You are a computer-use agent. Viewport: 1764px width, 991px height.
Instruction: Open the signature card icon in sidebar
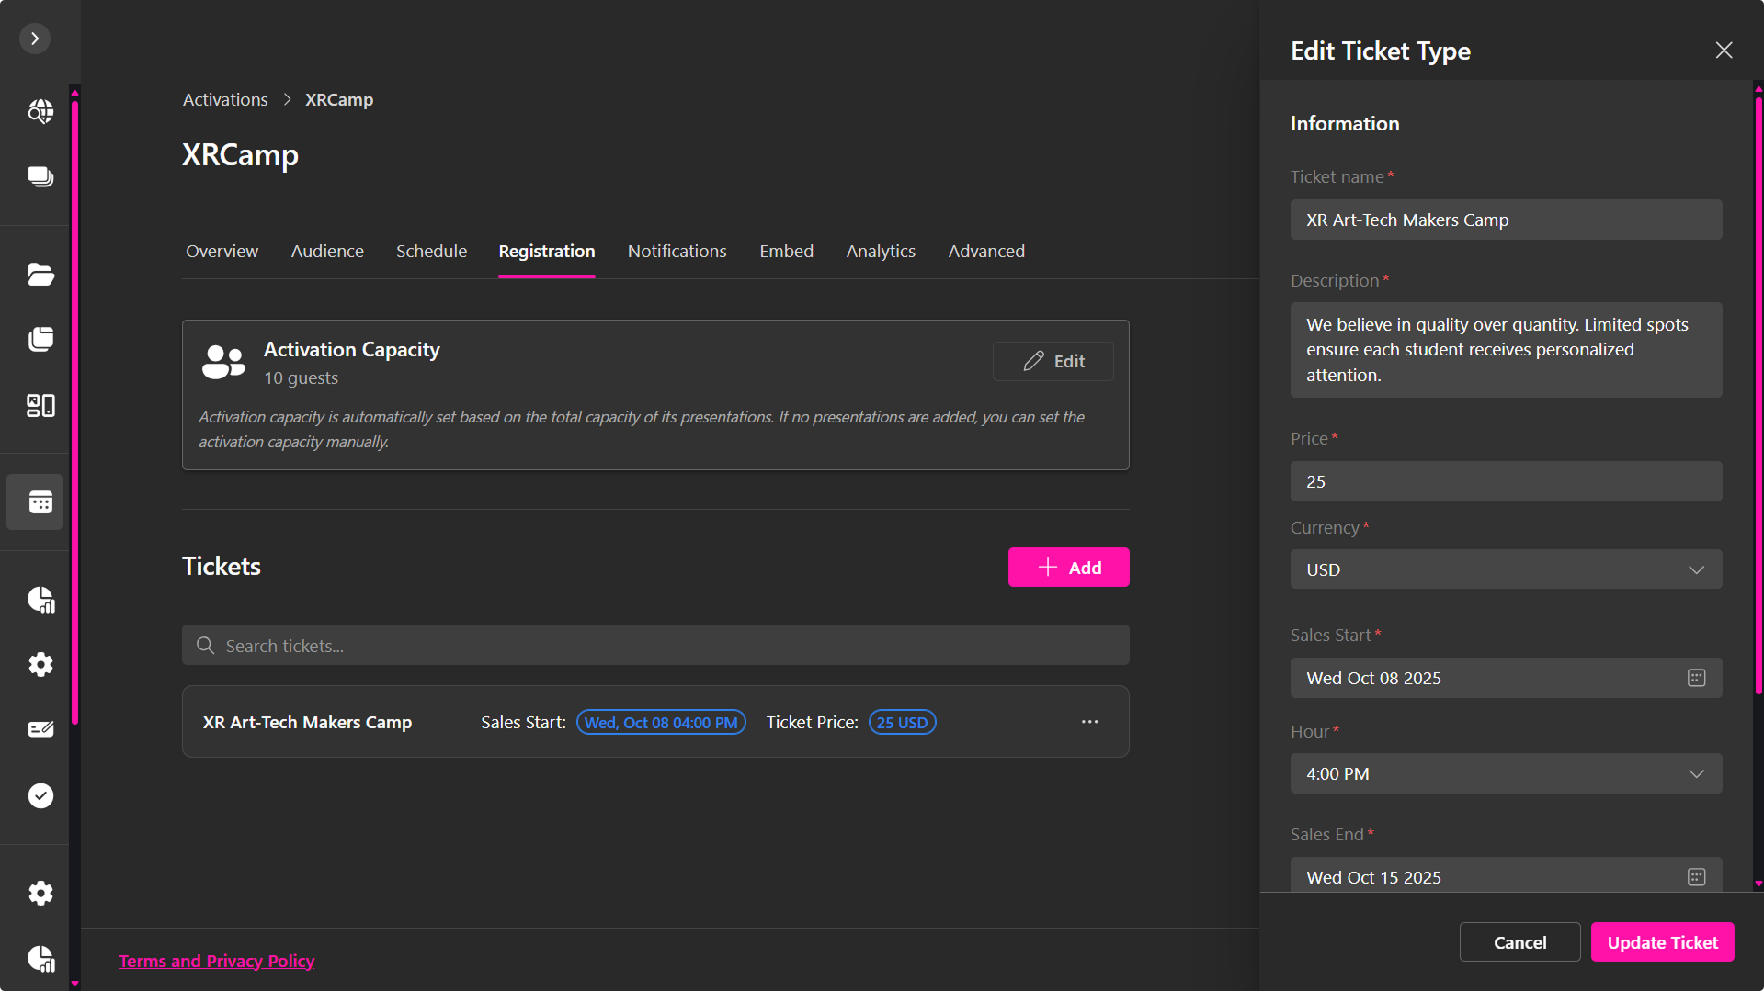coord(40,729)
